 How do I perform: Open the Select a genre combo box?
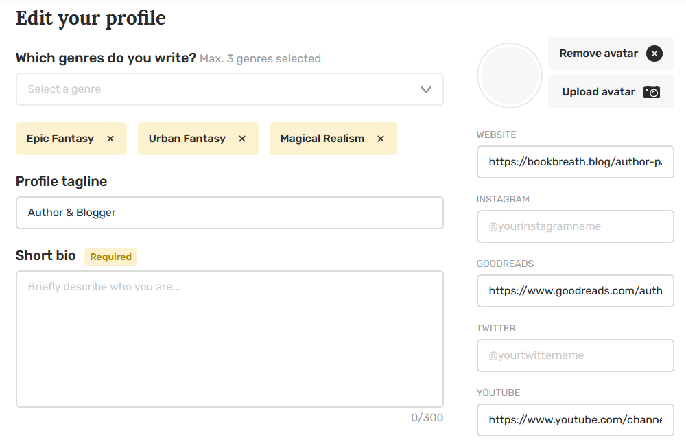pyautogui.click(x=220, y=89)
